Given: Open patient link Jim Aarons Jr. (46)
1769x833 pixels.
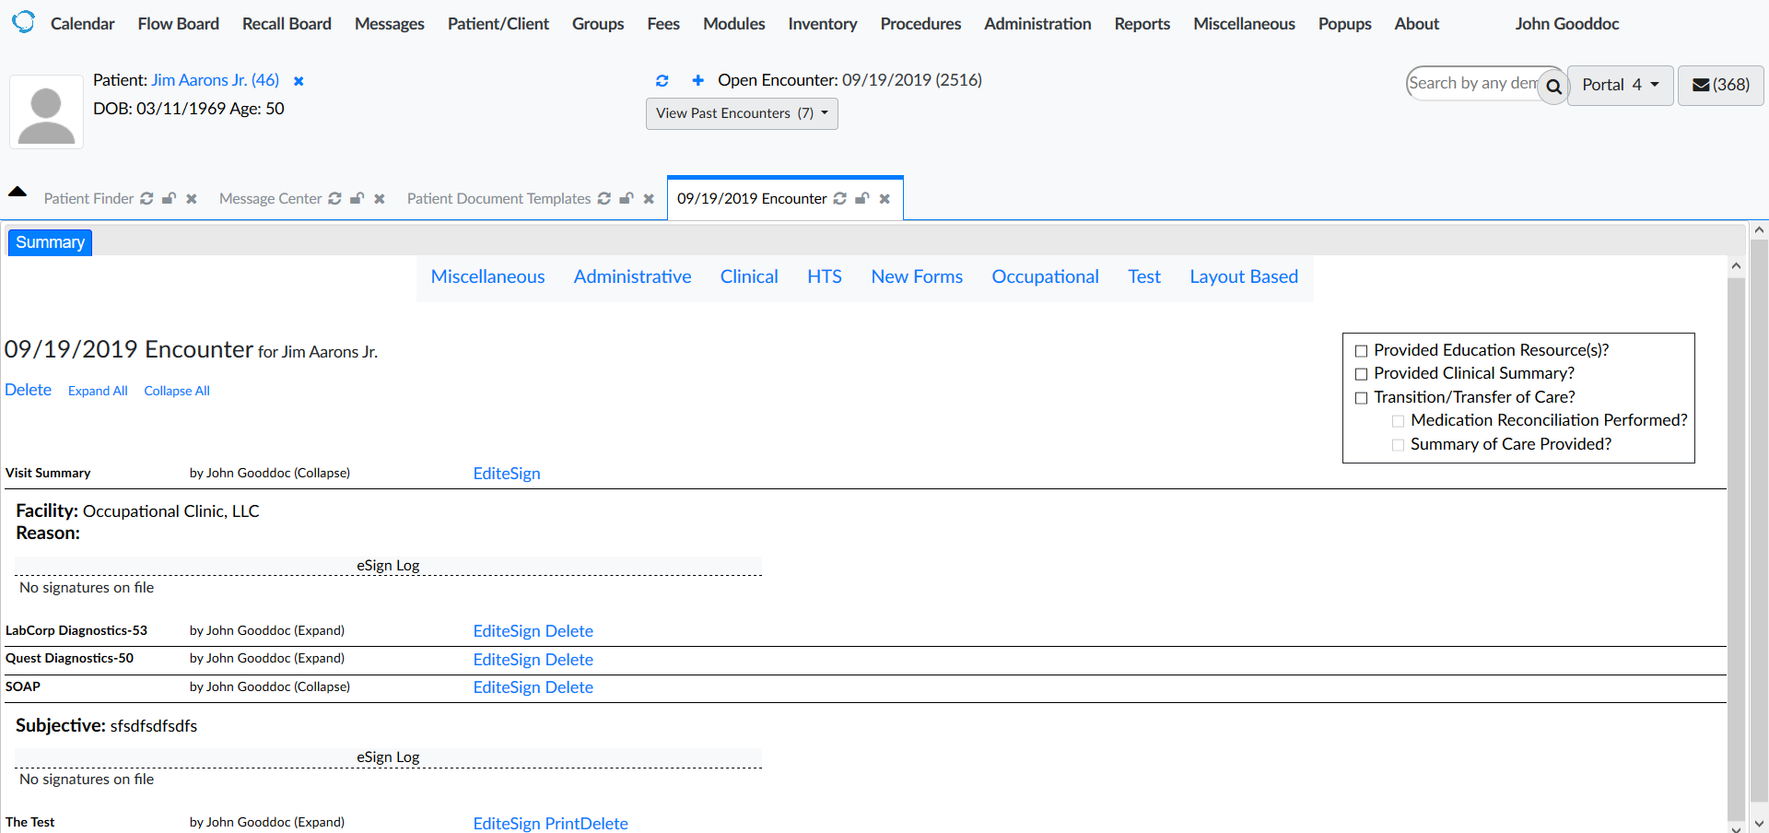Looking at the screenshot, I should point(214,80).
